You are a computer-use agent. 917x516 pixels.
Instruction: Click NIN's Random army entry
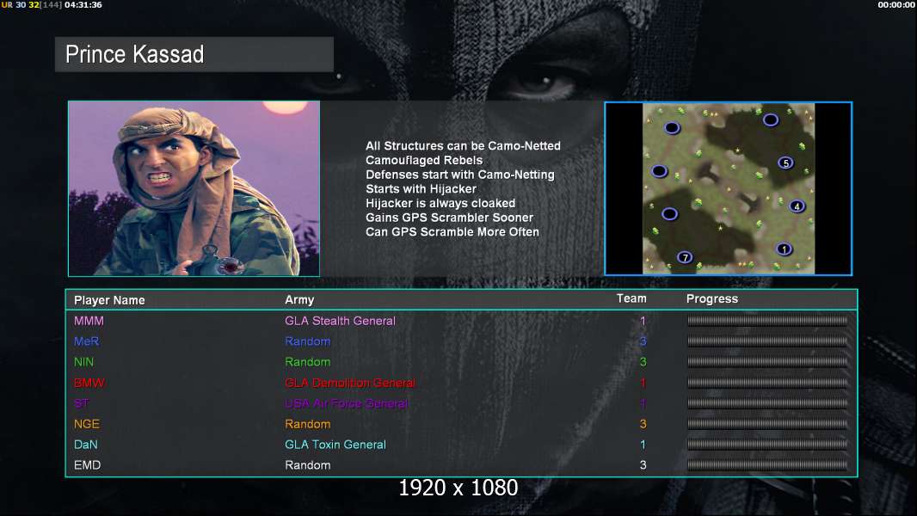tap(308, 362)
